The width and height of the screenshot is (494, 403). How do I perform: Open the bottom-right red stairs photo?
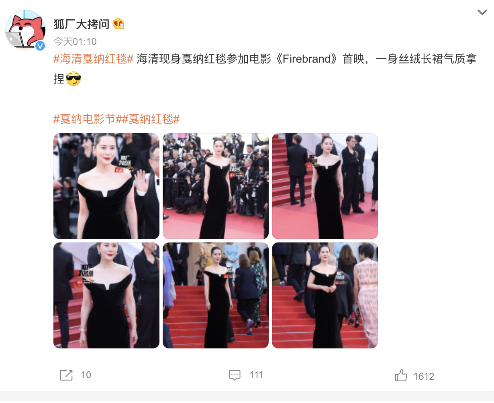pyautogui.click(x=325, y=295)
